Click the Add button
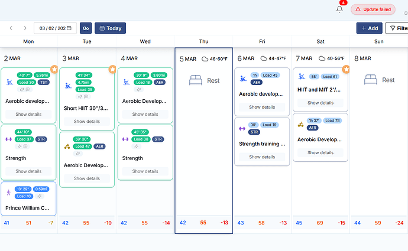This screenshot has height=251, width=408. (369, 28)
